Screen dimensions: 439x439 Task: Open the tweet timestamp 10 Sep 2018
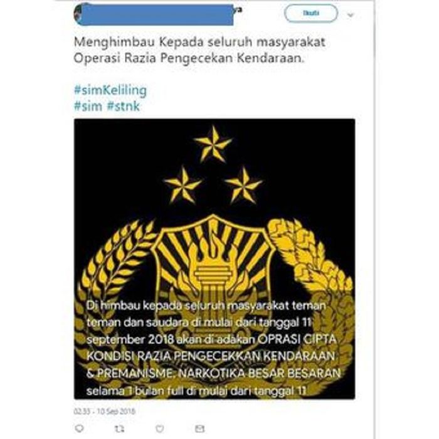pyautogui.click(x=105, y=411)
